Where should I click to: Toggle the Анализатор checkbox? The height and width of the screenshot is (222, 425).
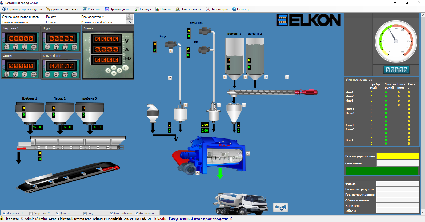tap(137, 213)
